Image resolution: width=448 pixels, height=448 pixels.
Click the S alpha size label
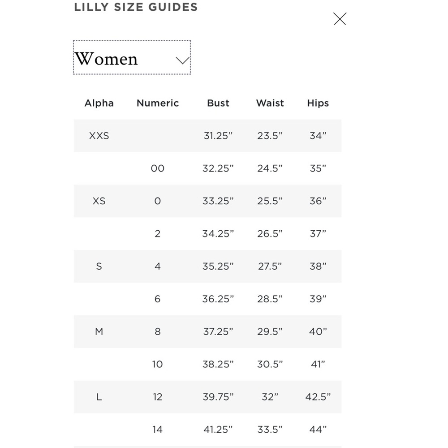[x=99, y=267]
